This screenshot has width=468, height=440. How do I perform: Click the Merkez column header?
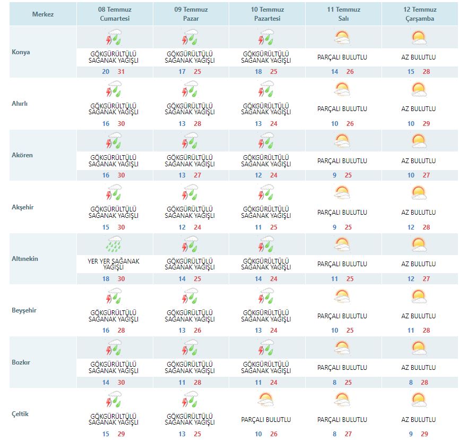43,14
